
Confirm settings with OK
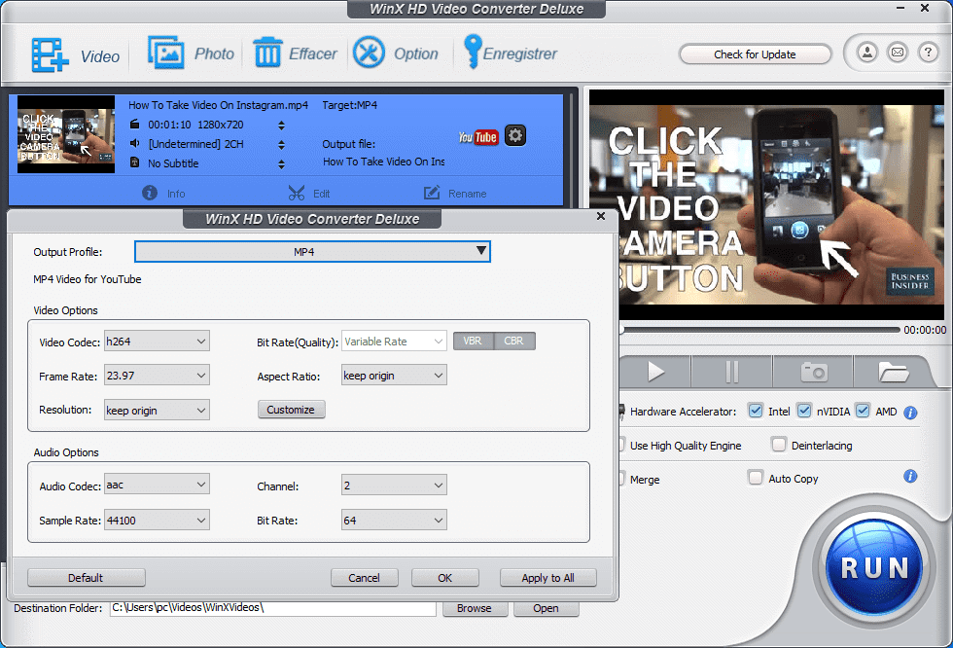[x=445, y=578]
